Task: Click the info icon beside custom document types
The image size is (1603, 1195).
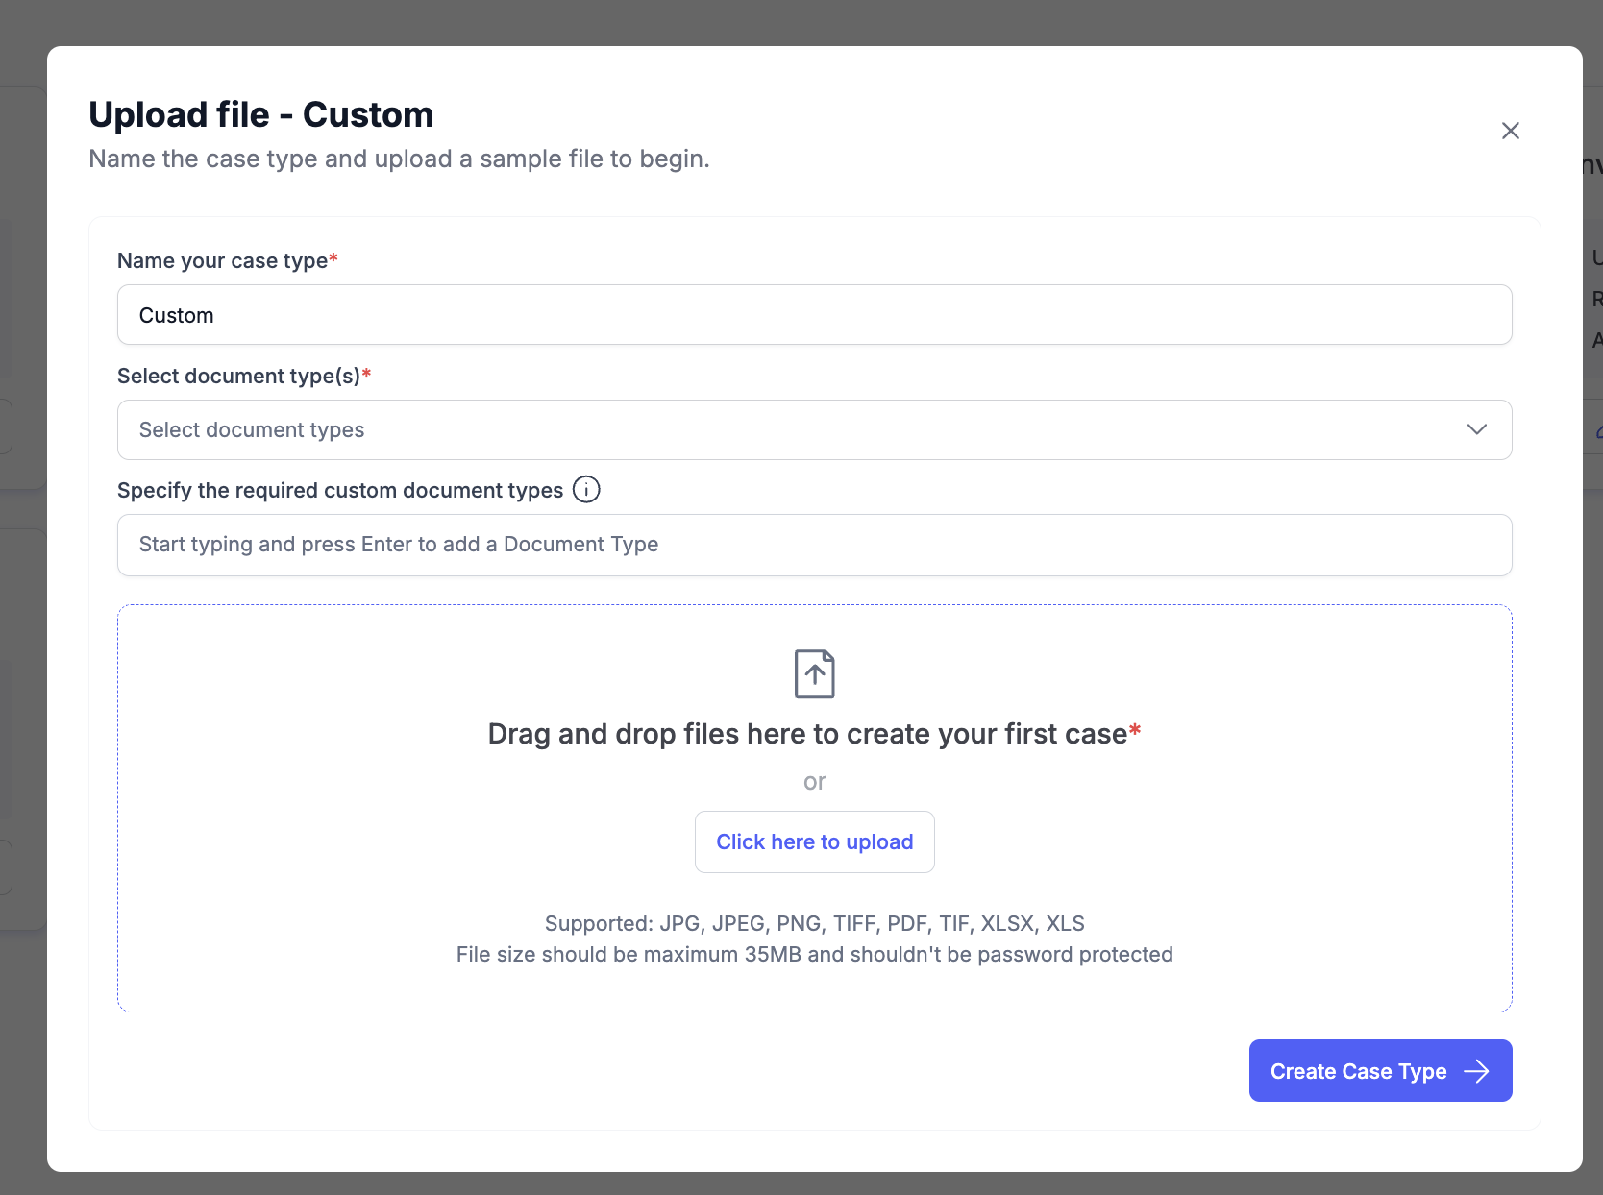Action: 586,490
